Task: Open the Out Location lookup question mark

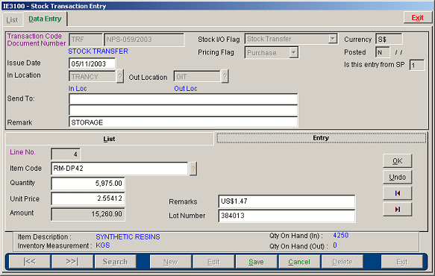Action: tap(225, 76)
